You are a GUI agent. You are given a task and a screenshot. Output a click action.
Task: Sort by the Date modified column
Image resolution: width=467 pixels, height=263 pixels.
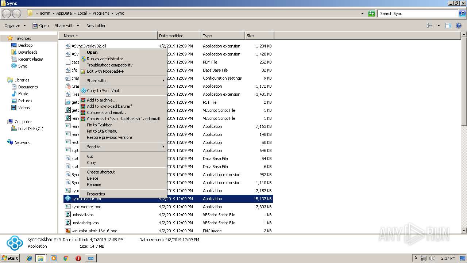tap(179, 36)
